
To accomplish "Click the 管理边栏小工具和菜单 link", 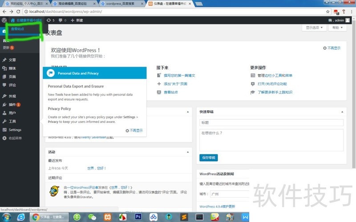I will [x=275, y=75].
